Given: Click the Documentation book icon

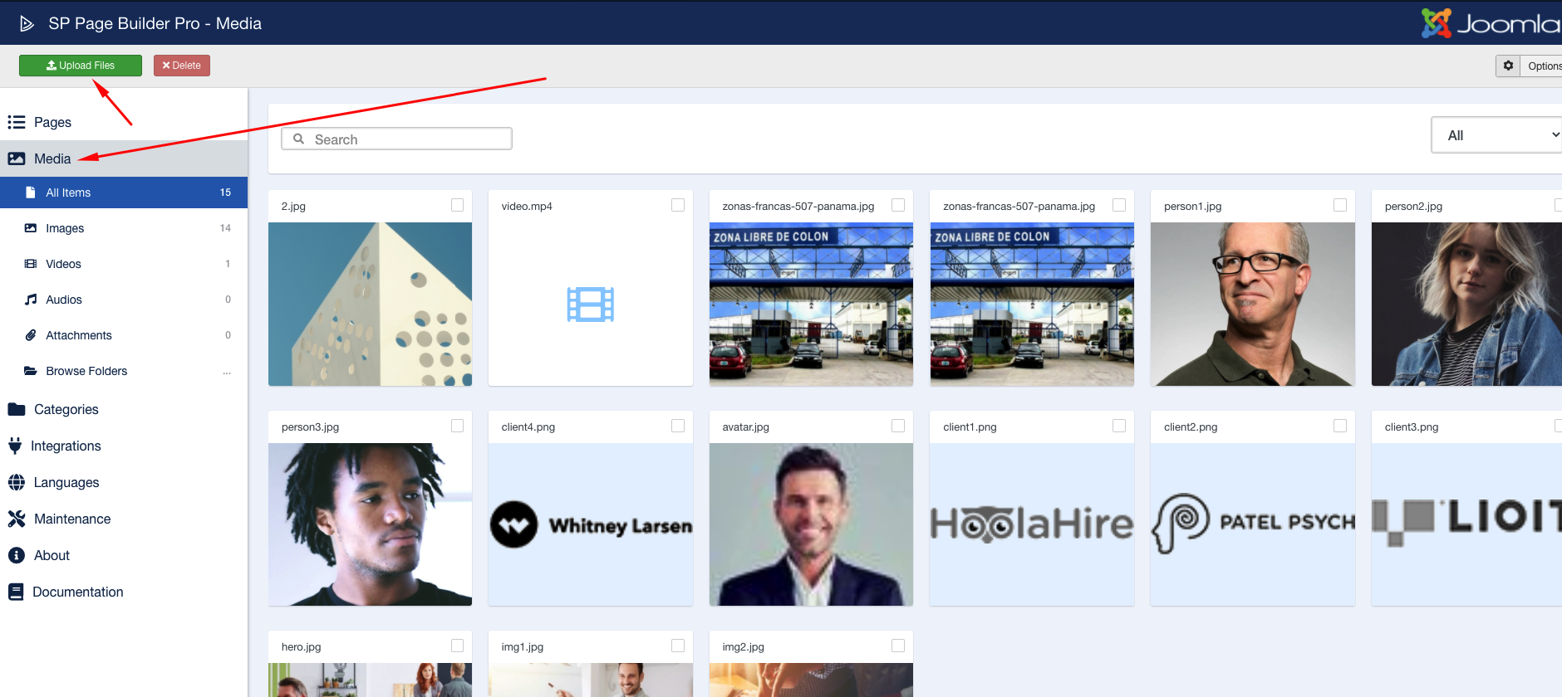Looking at the screenshot, I should point(16,592).
